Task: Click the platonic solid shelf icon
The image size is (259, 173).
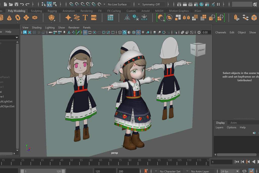Action: (x=52, y=17)
